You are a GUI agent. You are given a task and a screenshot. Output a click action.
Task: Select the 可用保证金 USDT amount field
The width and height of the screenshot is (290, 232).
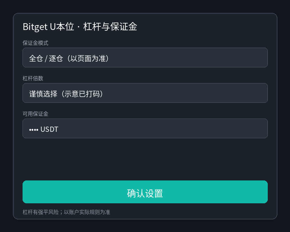[x=145, y=128]
